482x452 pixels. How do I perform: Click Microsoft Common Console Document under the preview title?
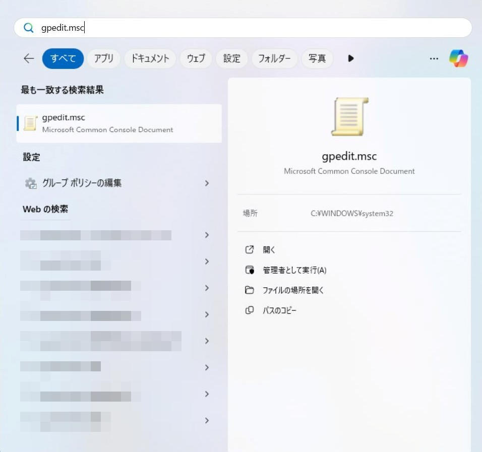(x=349, y=171)
